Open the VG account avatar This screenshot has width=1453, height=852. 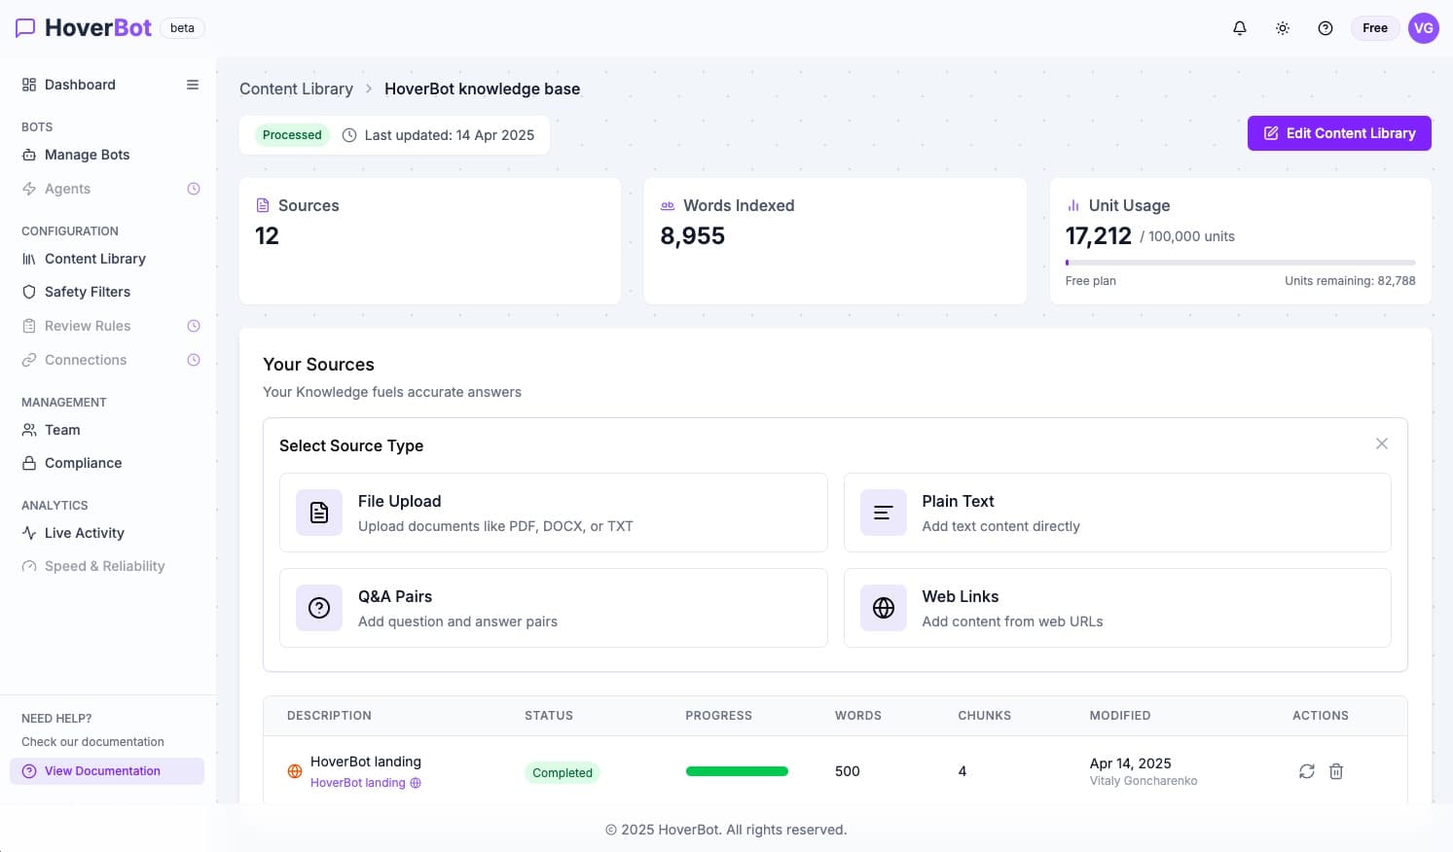(1423, 28)
